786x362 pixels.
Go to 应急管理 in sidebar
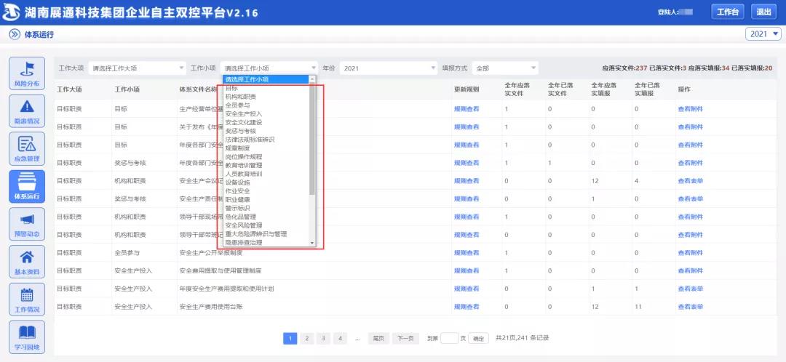tap(26, 148)
